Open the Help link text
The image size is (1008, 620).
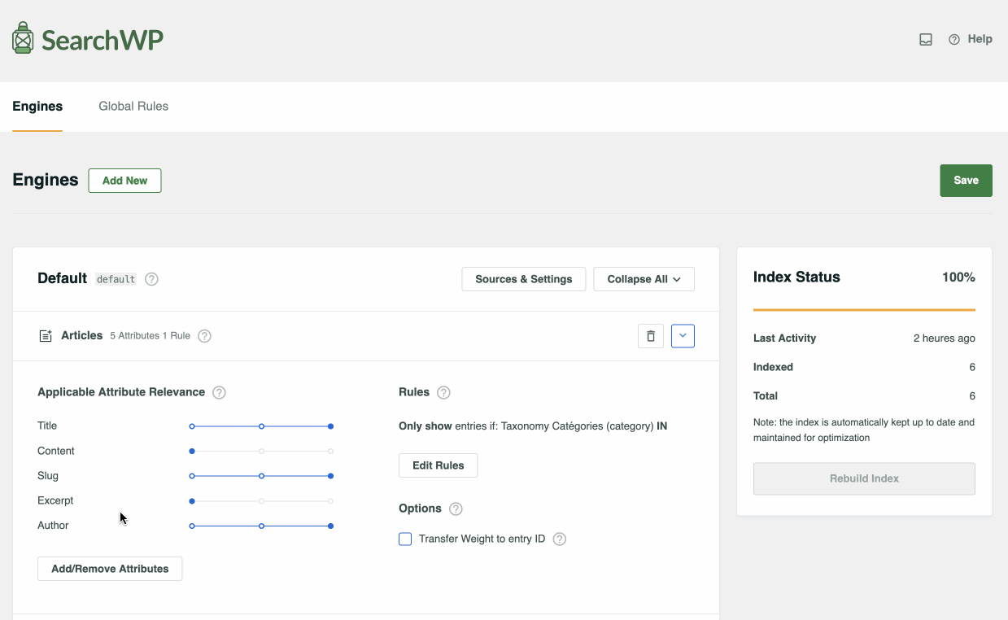tap(980, 39)
